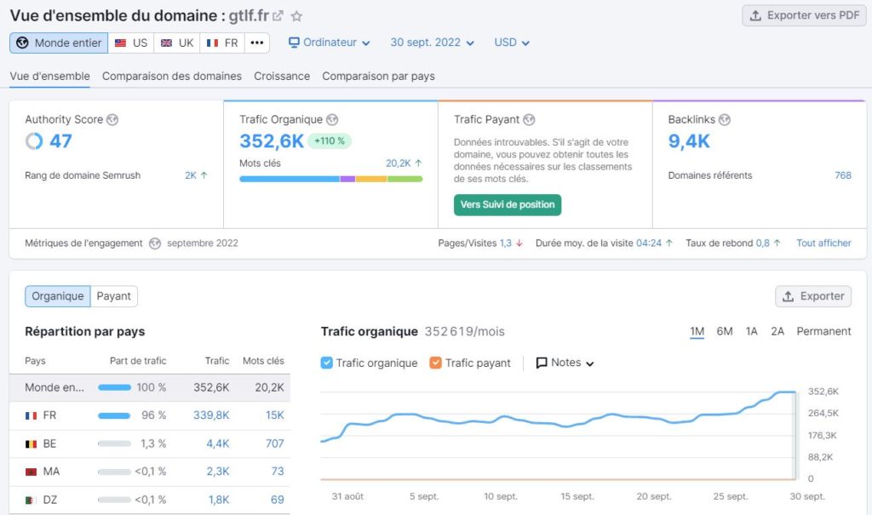This screenshot has width=872, height=515.
Task: Select Monde entier region filter
Action: pyautogui.click(x=59, y=43)
